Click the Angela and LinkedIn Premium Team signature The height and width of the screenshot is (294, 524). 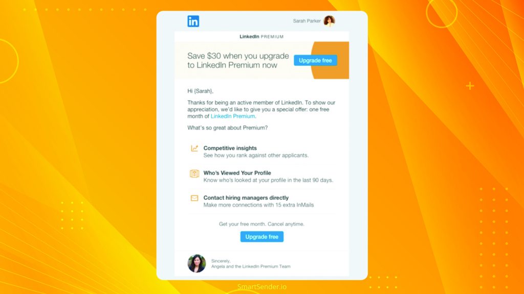coord(251,266)
